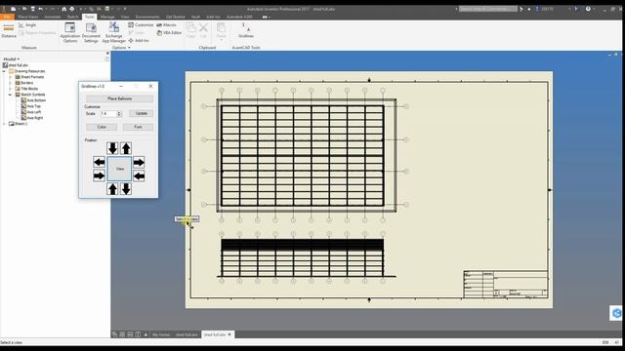Open the Get Started tab
Screen dimensions: 625x351
pyautogui.click(x=176, y=17)
